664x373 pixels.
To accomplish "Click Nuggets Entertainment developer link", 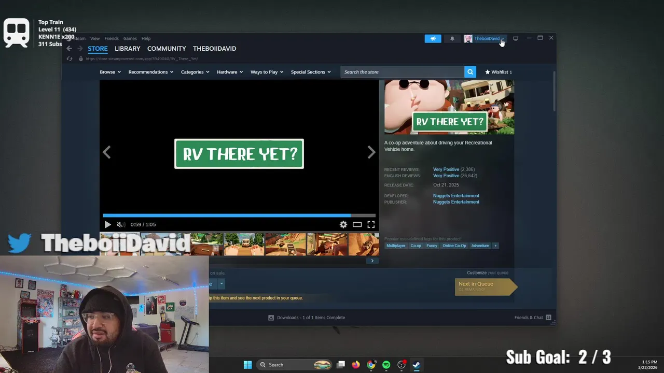I will point(456,196).
